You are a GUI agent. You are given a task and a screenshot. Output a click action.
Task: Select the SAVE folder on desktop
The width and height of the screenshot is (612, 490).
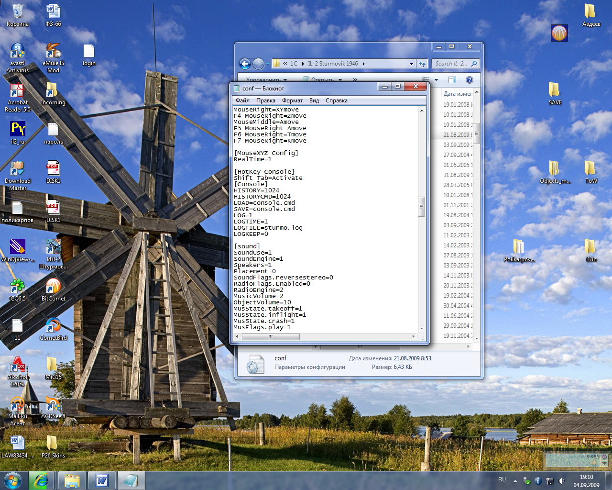(555, 94)
